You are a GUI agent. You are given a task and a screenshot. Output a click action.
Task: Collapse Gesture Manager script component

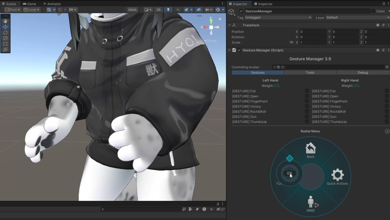pos(229,50)
